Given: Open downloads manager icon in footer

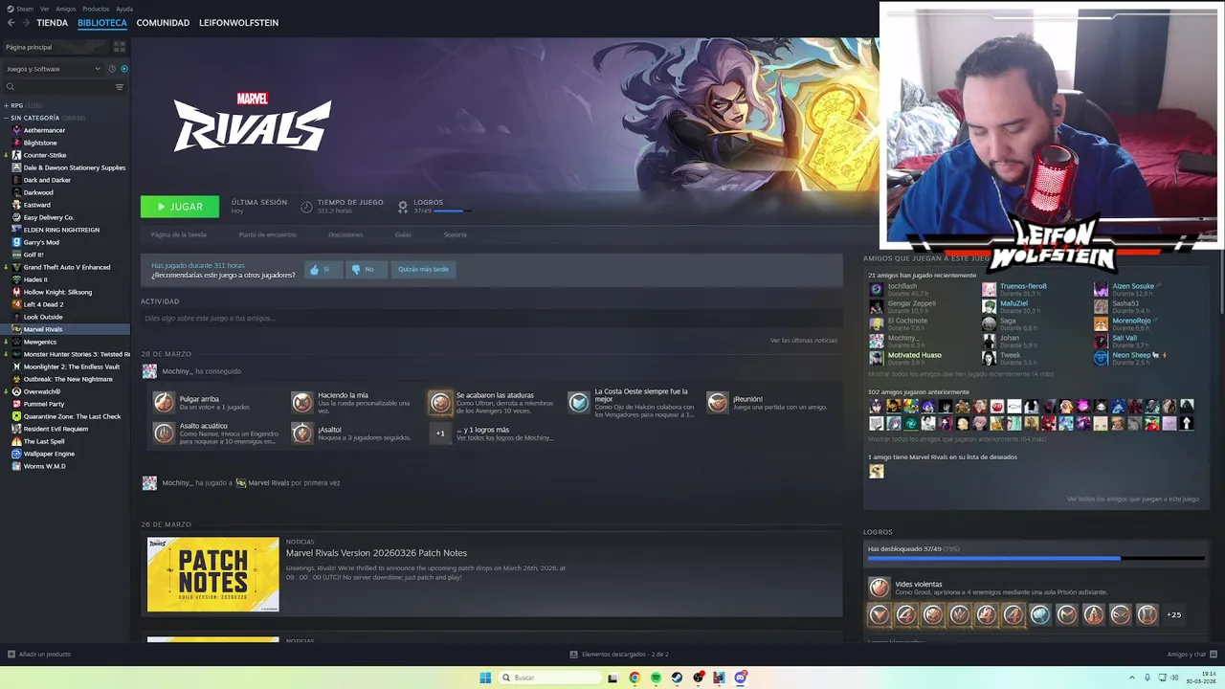Looking at the screenshot, I should 574,655.
